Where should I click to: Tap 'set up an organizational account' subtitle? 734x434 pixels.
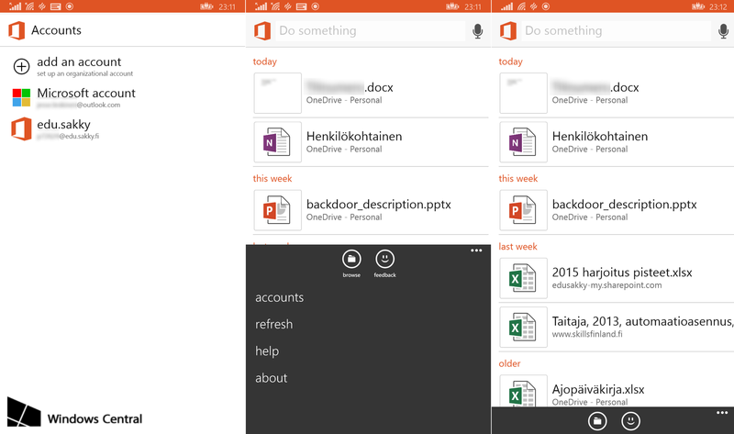tap(84, 74)
